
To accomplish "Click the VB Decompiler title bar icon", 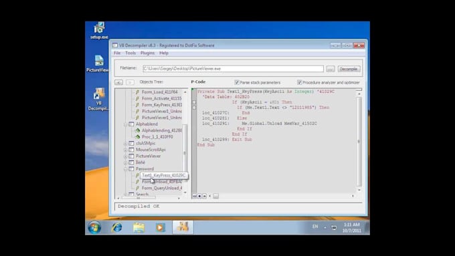I will [115, 45].
